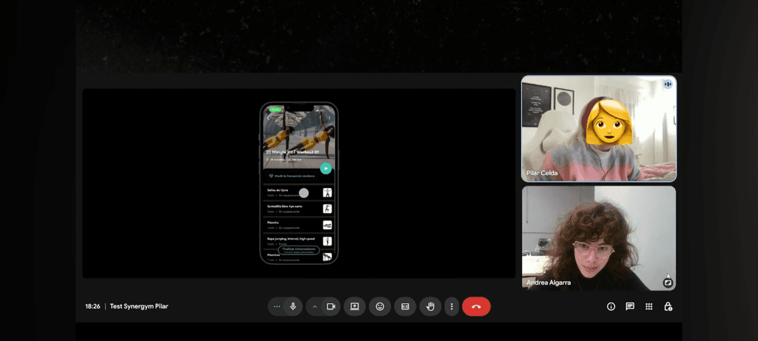Open the Plancha exercise row

299,225
